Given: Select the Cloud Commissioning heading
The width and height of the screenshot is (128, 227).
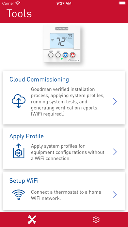Looking at the screenshot, I should [39, 80].
